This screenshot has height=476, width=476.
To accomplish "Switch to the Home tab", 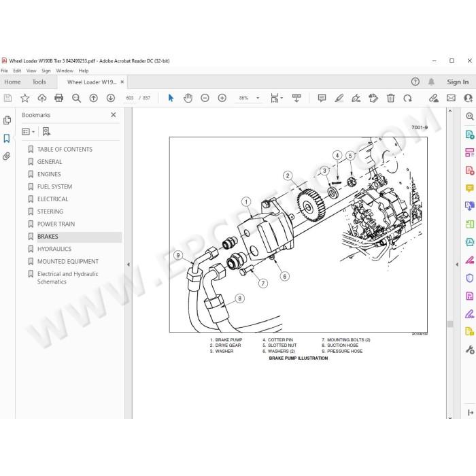I will coord(12,82).
